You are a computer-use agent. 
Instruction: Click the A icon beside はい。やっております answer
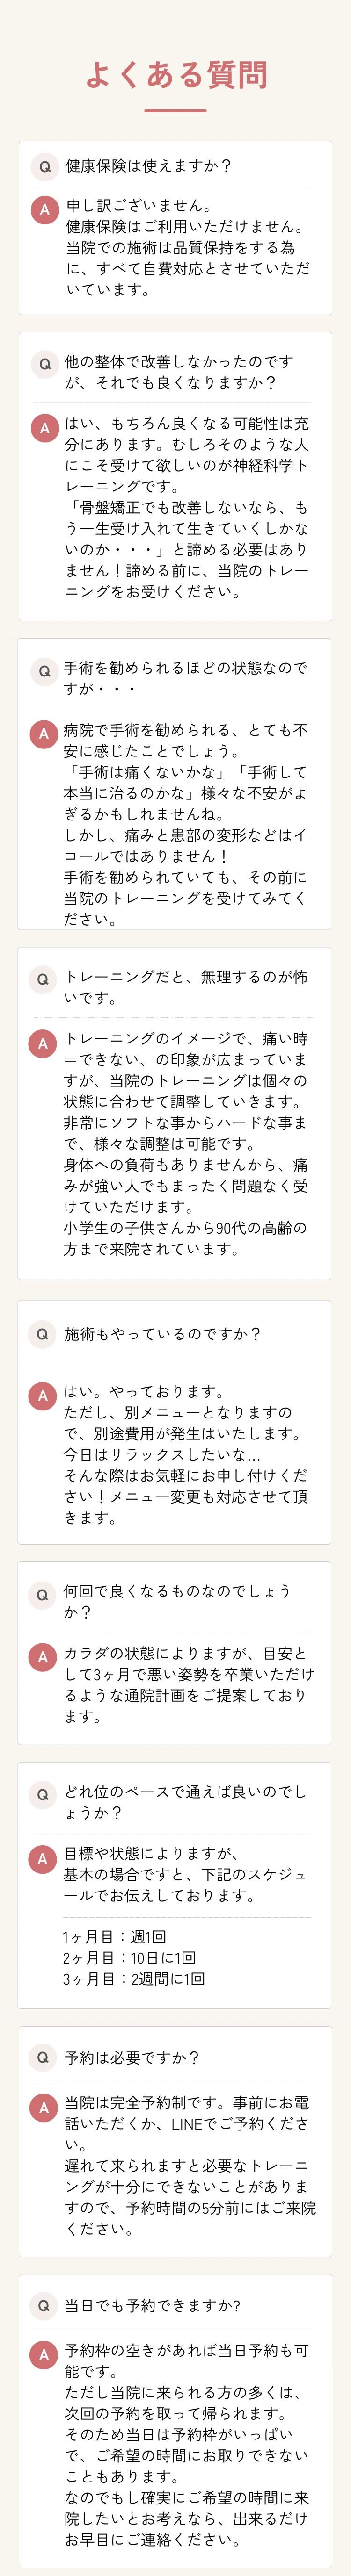[x=43, y=1395]
